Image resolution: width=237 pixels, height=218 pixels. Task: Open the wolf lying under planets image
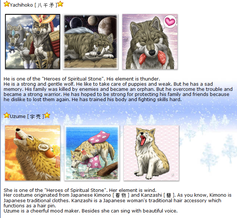(x=90, y=42)
